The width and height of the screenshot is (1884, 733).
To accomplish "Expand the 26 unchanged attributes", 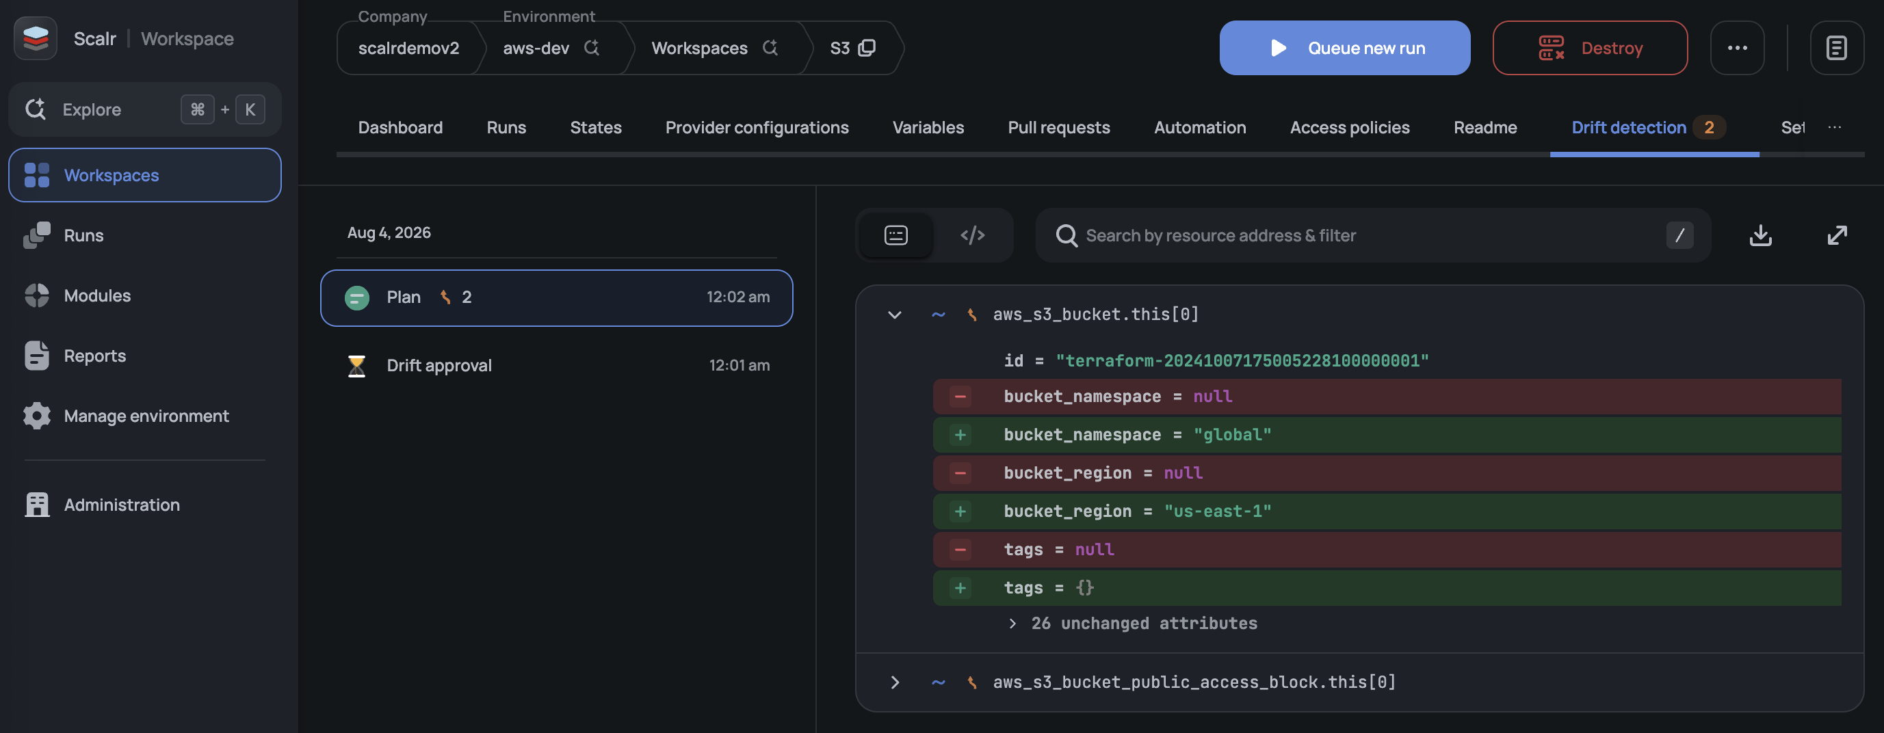I will (1133, 624).
